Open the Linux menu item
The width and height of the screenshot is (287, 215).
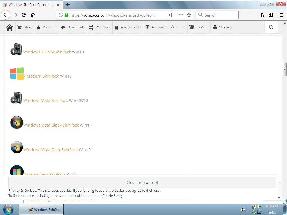(178, 27)
